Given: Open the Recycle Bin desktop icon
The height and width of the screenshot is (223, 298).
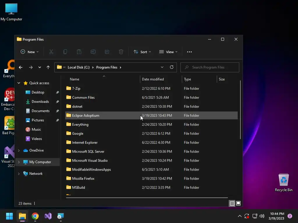Looking at the screenshot, I should coord(283,183).
